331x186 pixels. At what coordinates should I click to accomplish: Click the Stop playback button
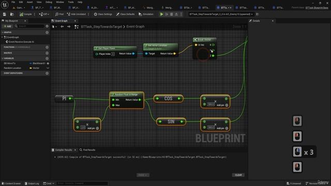pyautogui.click(x=171, y=14)
